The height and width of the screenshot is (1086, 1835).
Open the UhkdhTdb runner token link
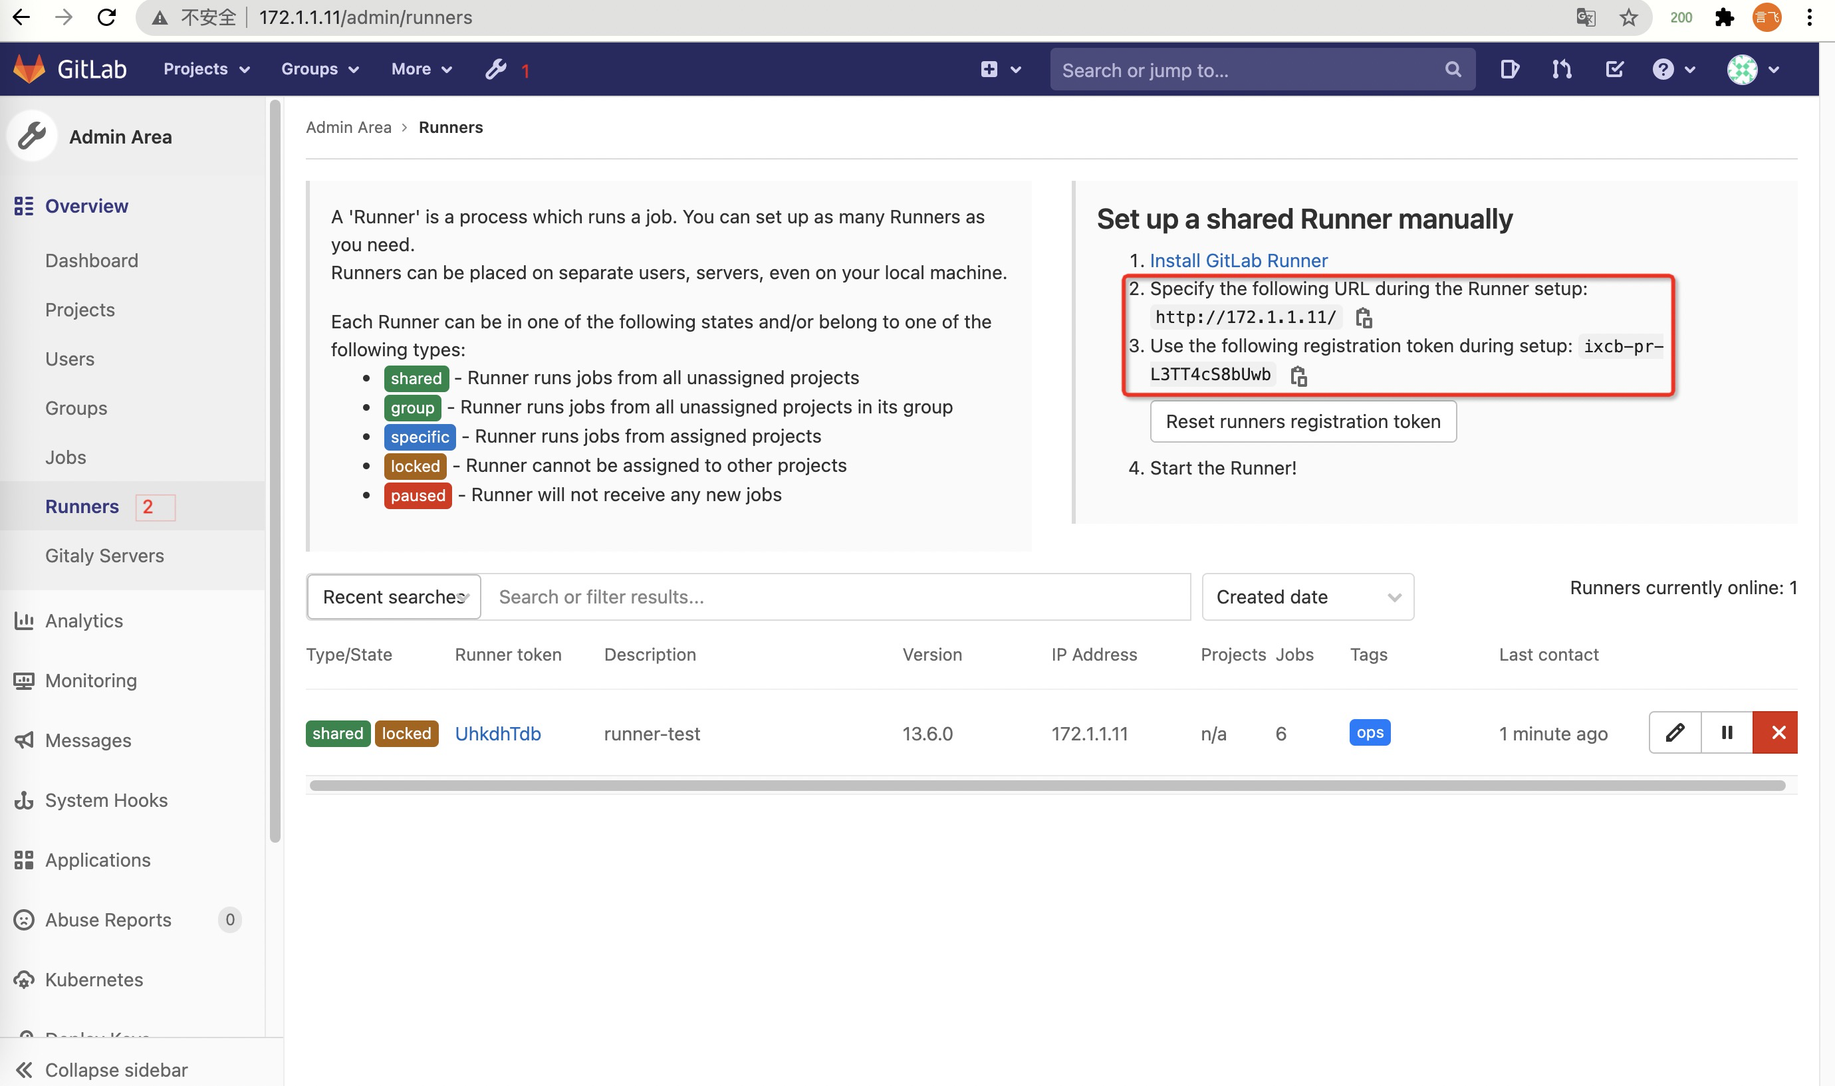[x=498, y=733]
